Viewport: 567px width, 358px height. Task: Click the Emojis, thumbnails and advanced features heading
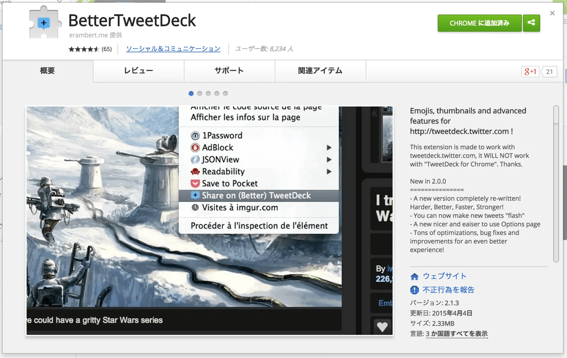(468, 121)
